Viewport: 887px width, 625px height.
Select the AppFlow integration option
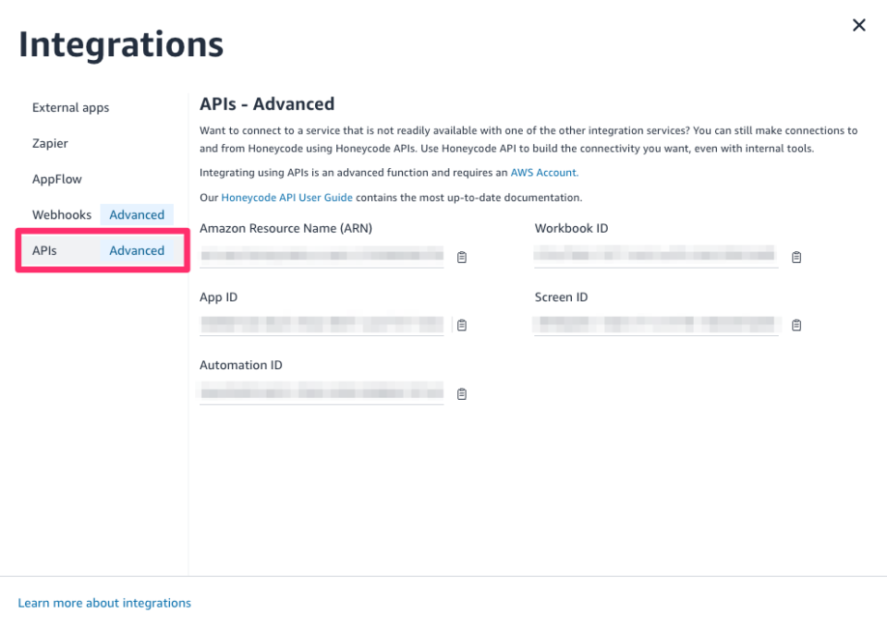[57, 178]
